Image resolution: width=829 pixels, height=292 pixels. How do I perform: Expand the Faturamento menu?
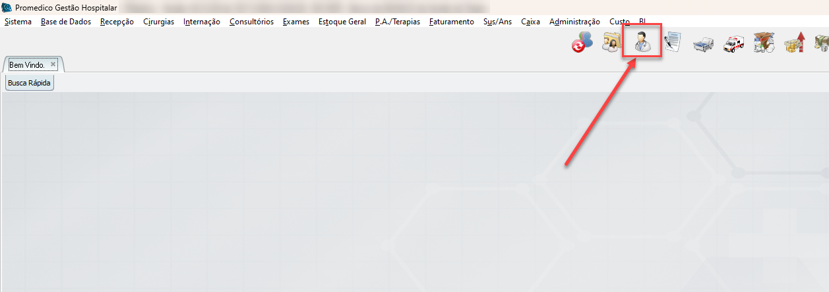tap(451, 22)
